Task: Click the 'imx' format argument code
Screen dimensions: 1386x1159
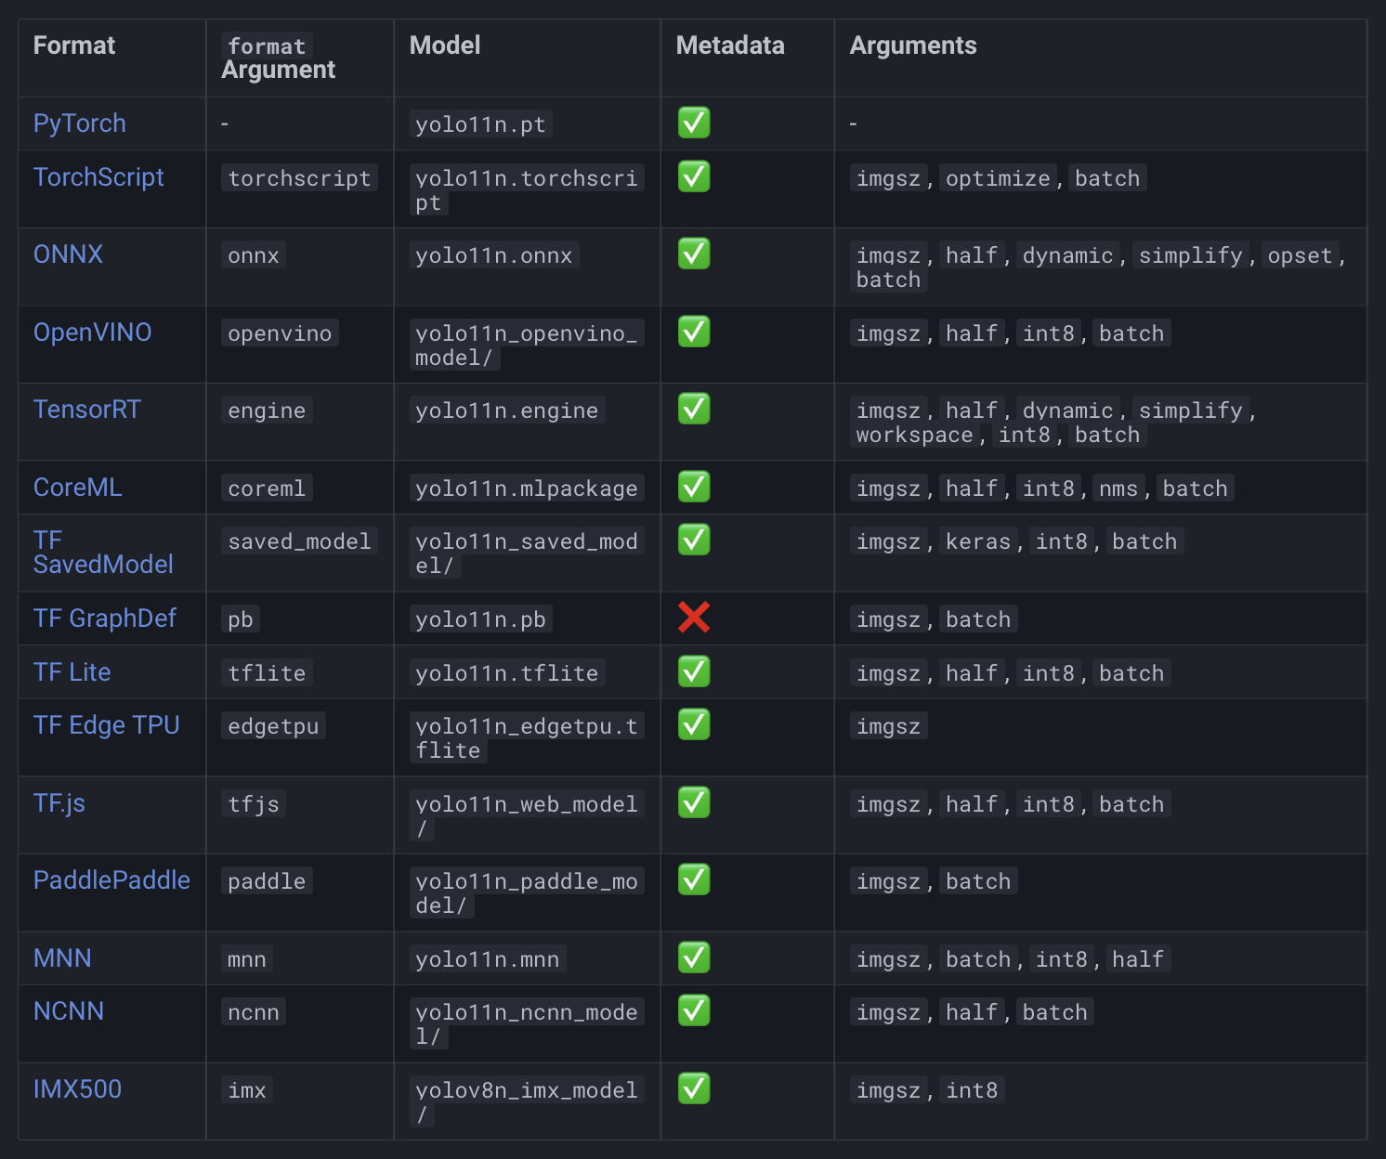Action: coord(247,1090)
